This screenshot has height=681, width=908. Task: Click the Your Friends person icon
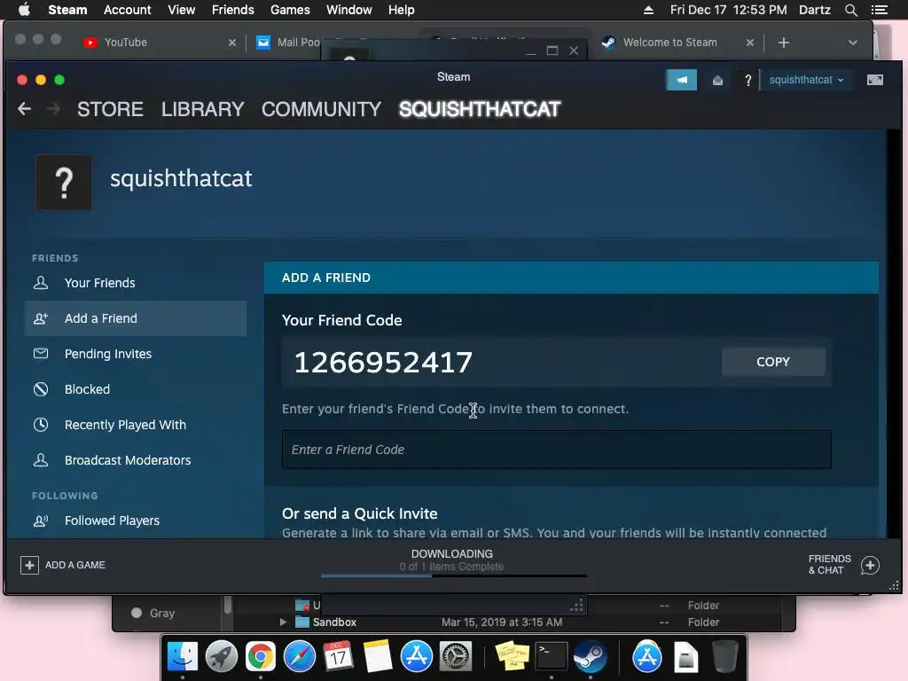click(x=41, y=283)
